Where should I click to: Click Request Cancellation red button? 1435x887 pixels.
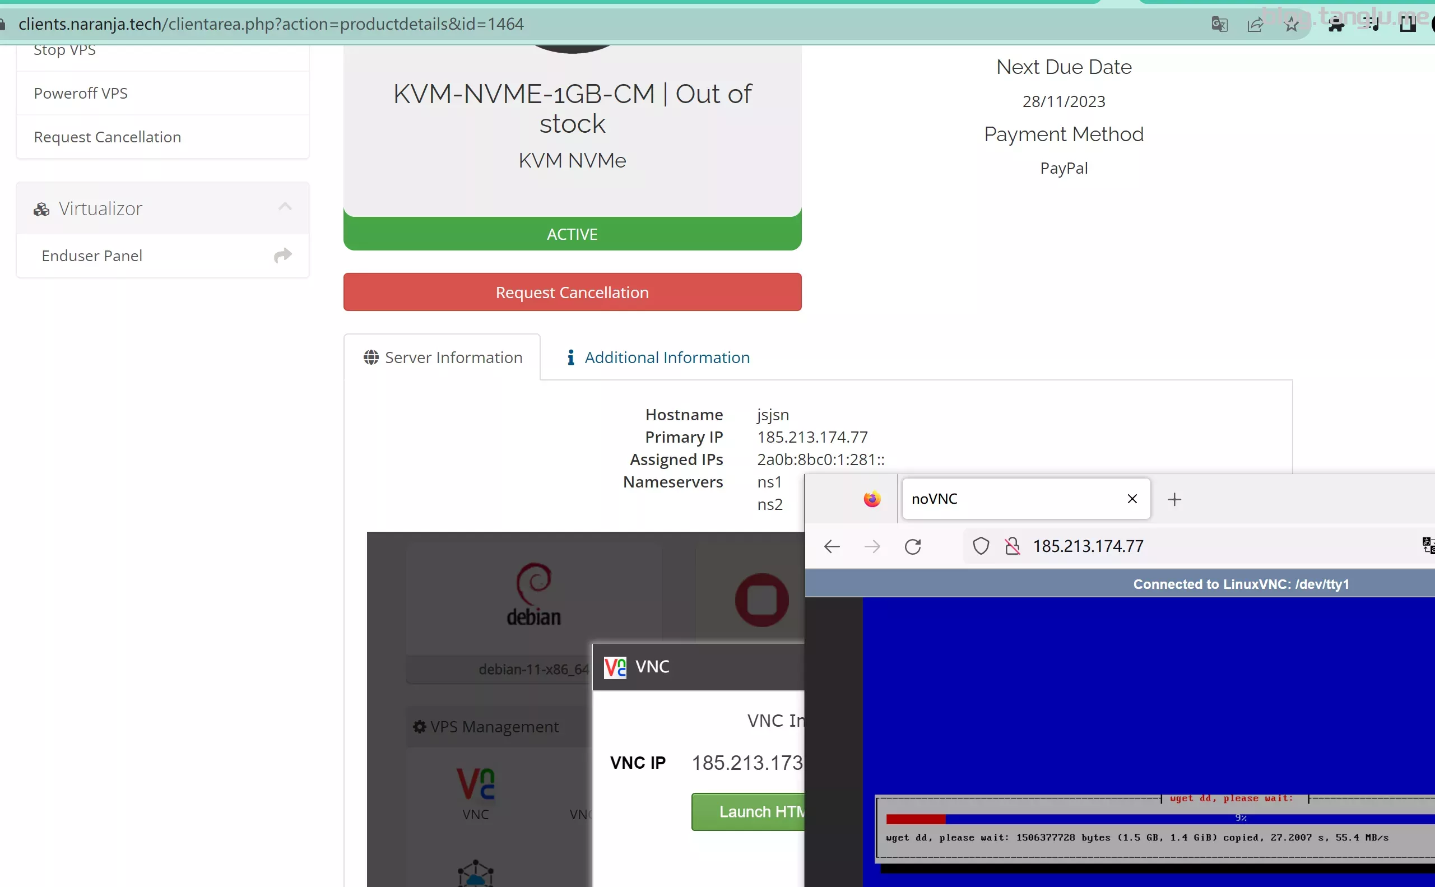click(572, 292)
